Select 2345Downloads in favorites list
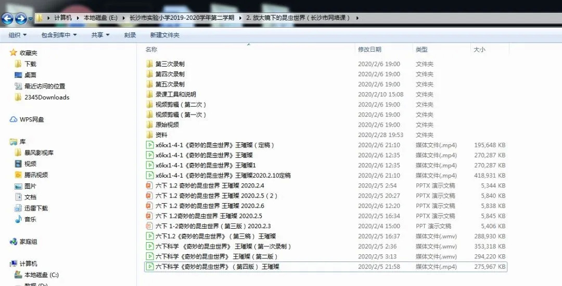562x286 pixels. pyautogui.click(x=46, y=97)
